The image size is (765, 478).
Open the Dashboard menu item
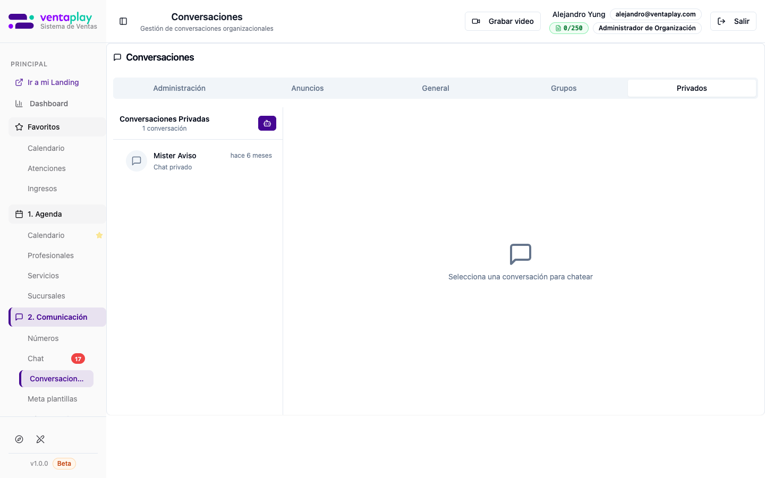coord(48,104)
